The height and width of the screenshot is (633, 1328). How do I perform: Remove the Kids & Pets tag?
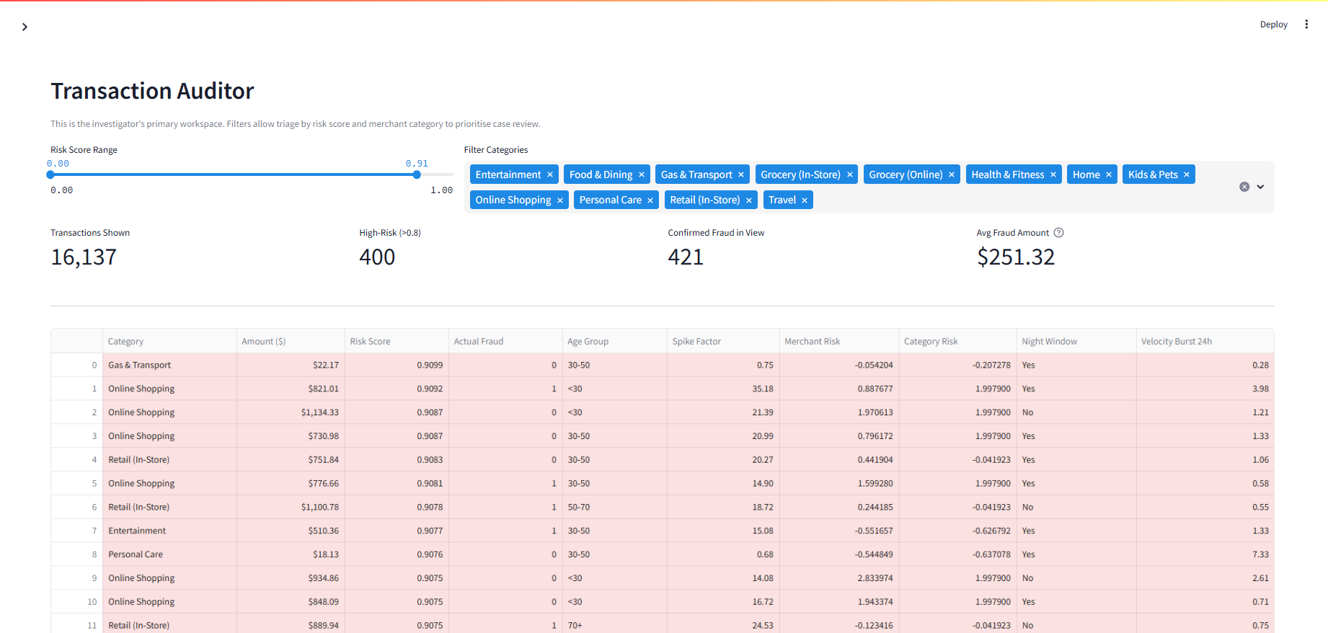click(1187, 174)
